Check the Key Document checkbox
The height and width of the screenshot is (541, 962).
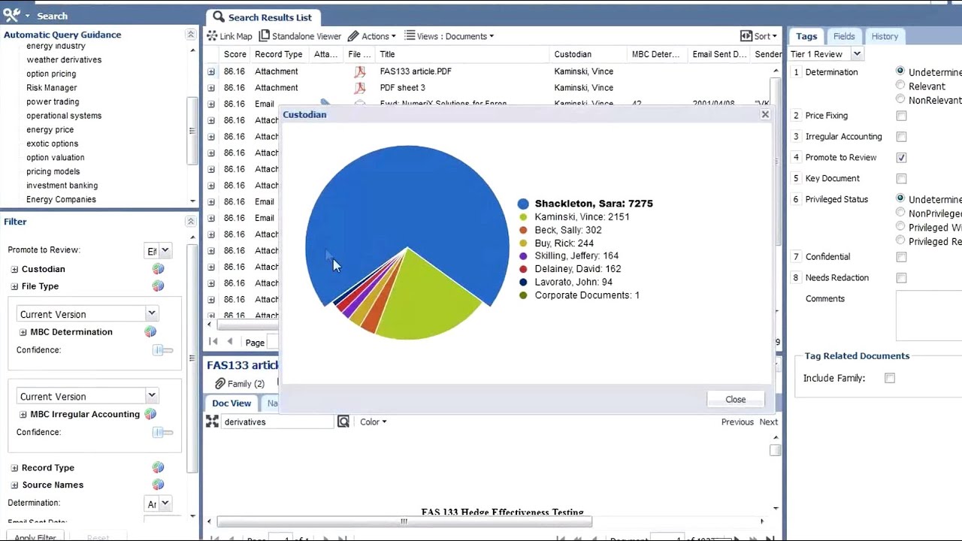(901, 179)
